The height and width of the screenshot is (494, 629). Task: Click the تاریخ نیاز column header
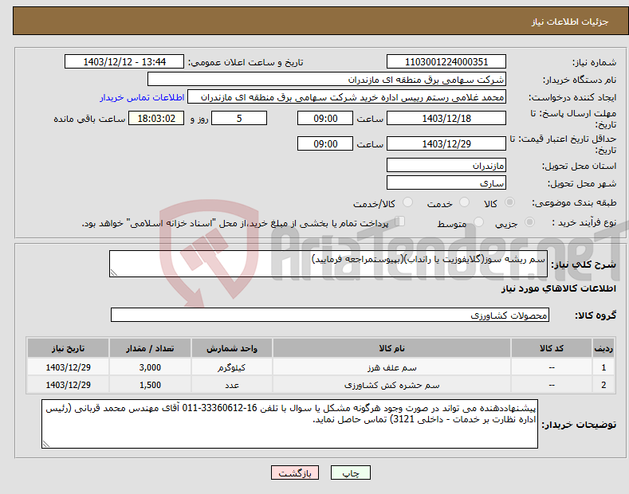click(x=69, y=348)
